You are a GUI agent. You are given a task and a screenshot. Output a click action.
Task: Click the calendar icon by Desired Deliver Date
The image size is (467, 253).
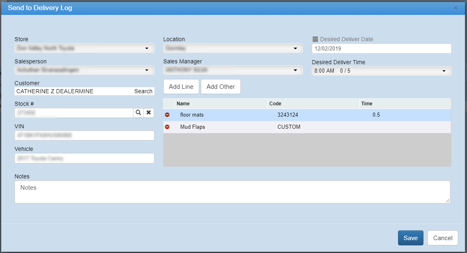coord(315,40)
